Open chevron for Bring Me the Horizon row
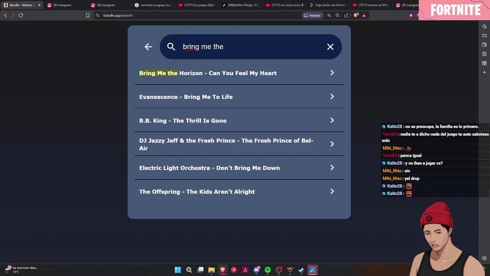 (332, 73)
